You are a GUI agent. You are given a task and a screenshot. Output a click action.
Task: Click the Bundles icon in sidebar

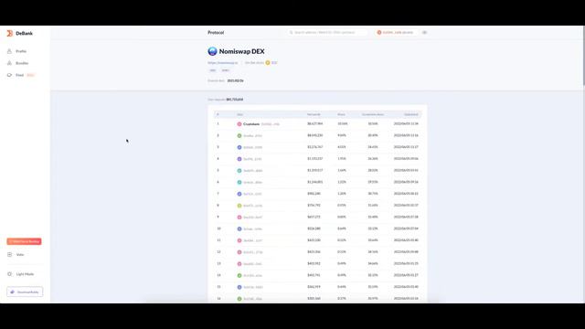10,63
